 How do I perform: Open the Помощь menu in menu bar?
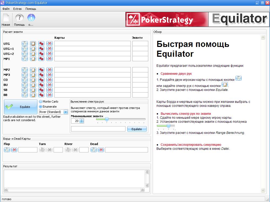click(x=31, y=8)
